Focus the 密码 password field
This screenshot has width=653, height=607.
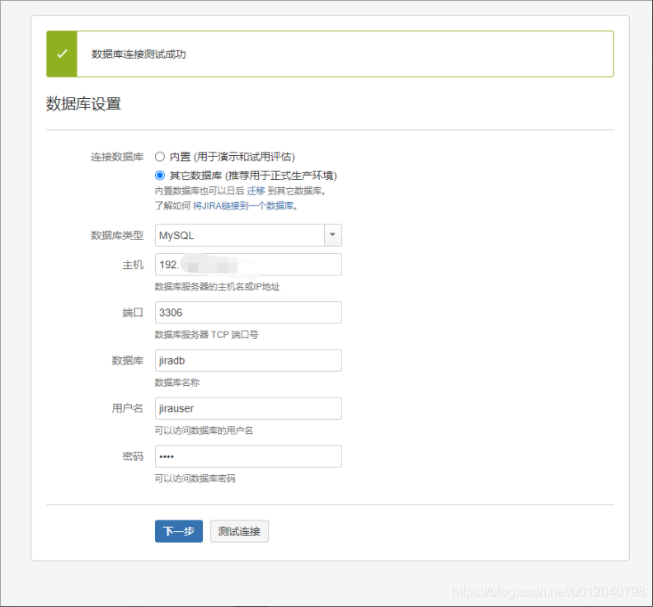[x=248, y=456]
